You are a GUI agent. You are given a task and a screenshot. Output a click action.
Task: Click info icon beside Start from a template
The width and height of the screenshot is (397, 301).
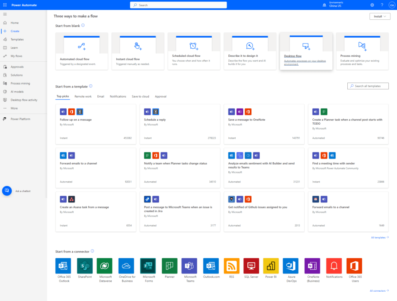tap(91, 86)
